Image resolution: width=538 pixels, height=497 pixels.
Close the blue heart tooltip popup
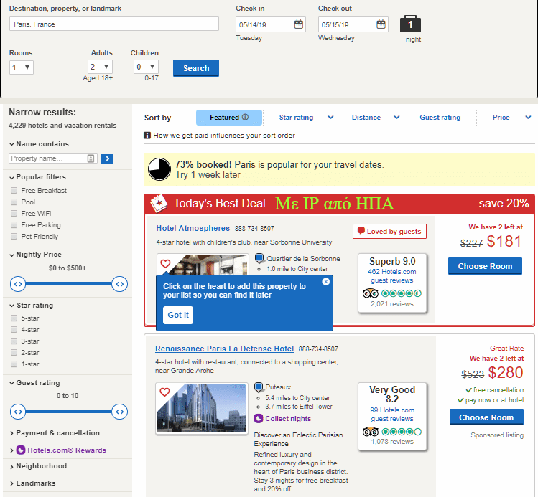coord(326,282)
